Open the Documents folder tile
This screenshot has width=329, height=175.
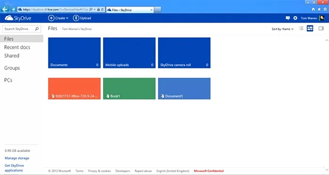pos(74,53)
